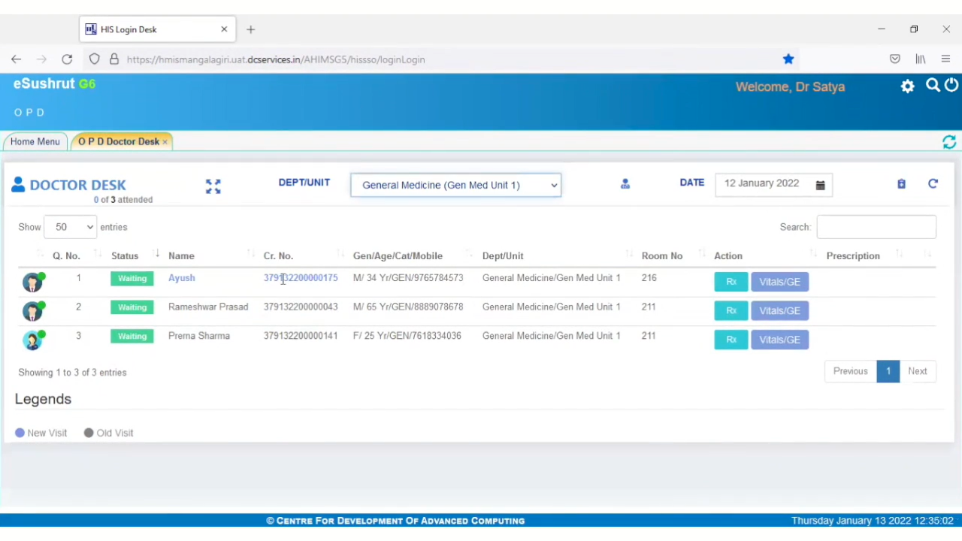Click the table Search input field
962x541 pixels.
[x=876, y=227]
